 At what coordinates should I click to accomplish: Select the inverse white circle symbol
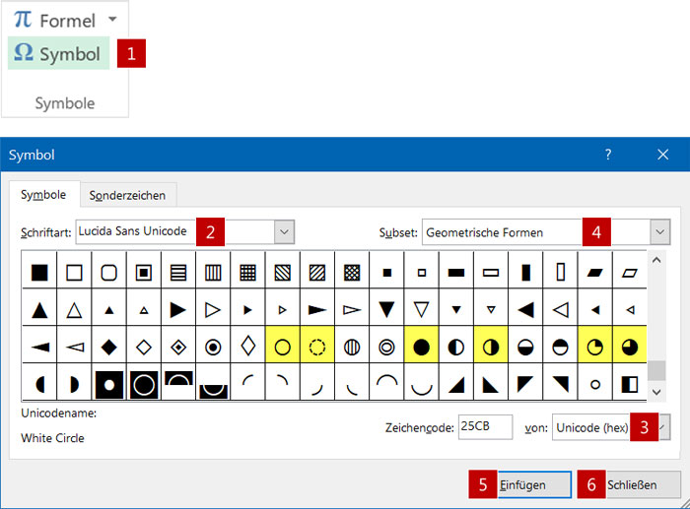click(144, 385)
